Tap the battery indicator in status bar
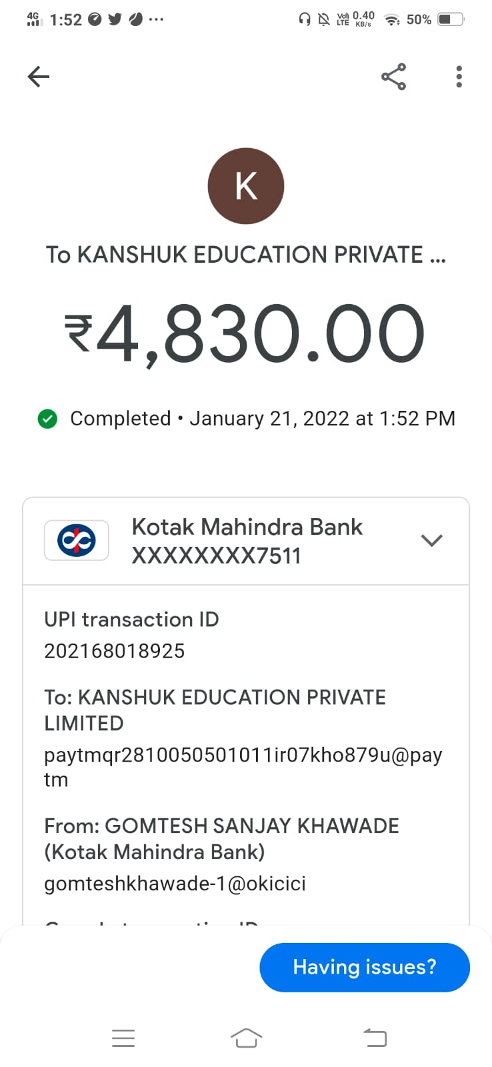 [x=451, y=19]
